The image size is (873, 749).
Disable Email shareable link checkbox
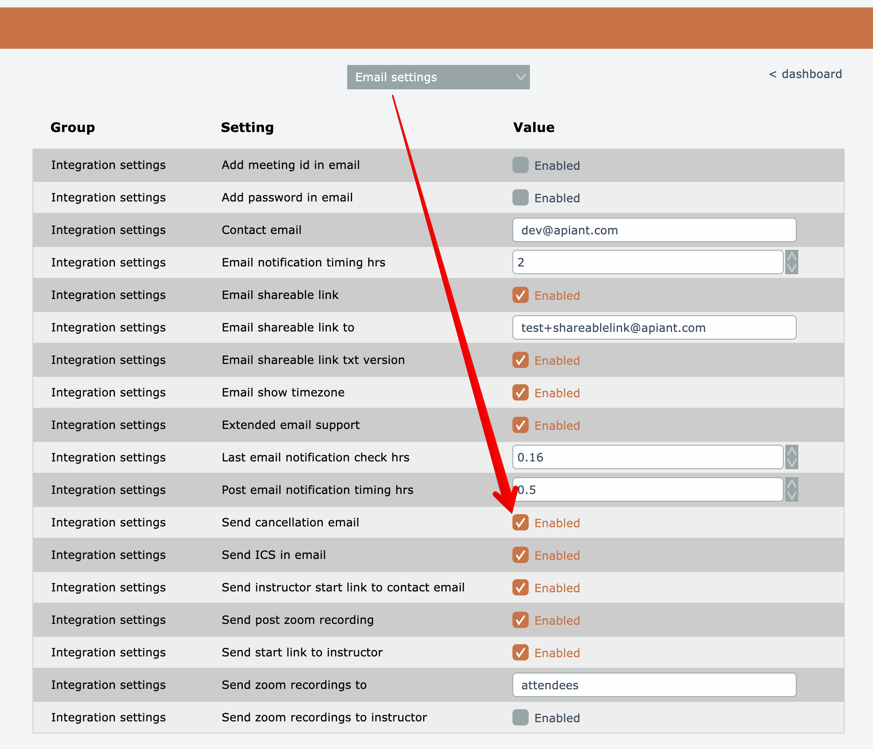[520, 295]
